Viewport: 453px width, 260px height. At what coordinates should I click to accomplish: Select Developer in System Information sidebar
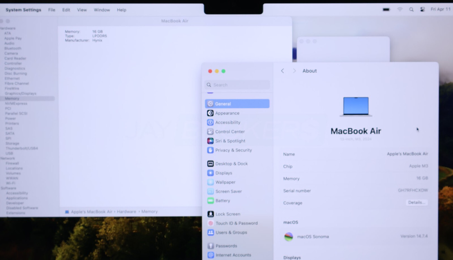[15, 203]
